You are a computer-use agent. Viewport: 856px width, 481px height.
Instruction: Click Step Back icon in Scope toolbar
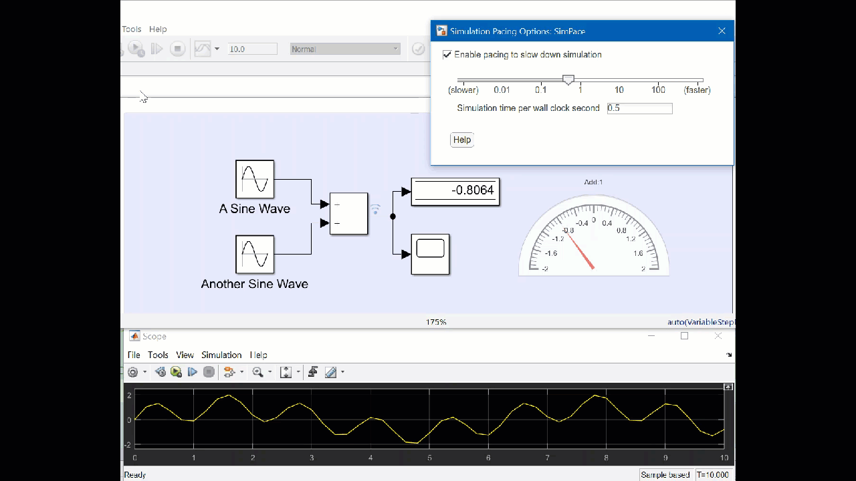[160, 372]
